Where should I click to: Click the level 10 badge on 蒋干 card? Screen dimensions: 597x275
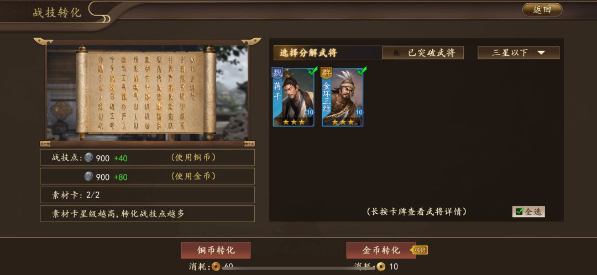310,112
